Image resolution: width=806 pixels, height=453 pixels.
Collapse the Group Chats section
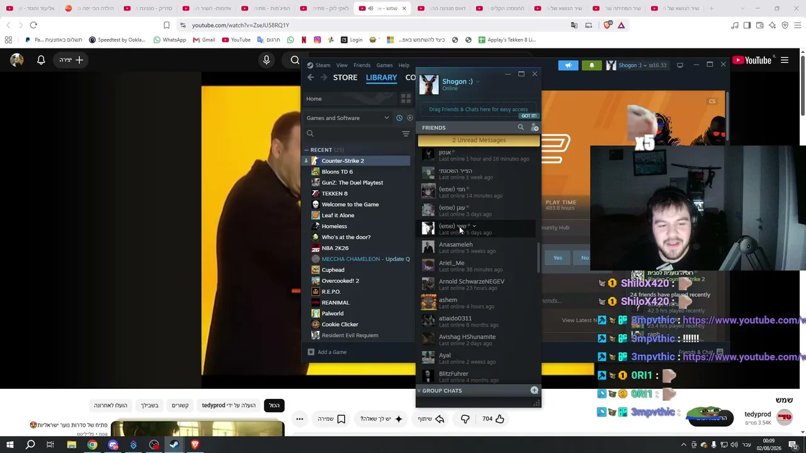[419, 391]
